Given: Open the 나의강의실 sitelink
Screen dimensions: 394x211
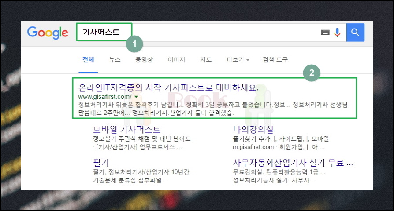Looking at the screenshot, I should coord(253,130).
